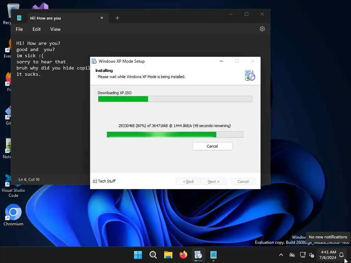351x263 pixels.
Task: Switch to Notepad taskbar icon
Action: tap(213, 255)
